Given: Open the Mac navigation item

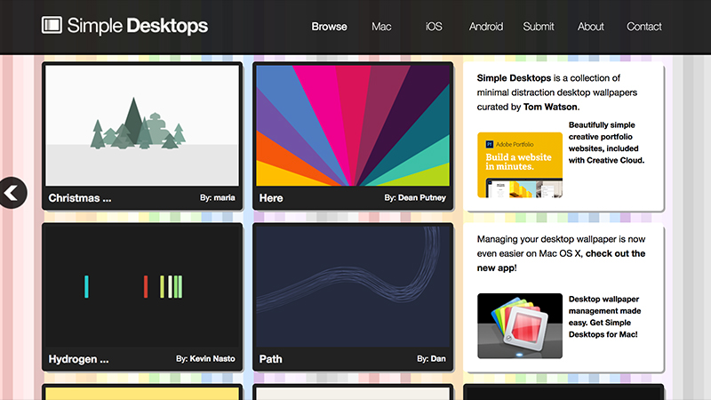Looking at the screenshot, I should click(381, 27).
